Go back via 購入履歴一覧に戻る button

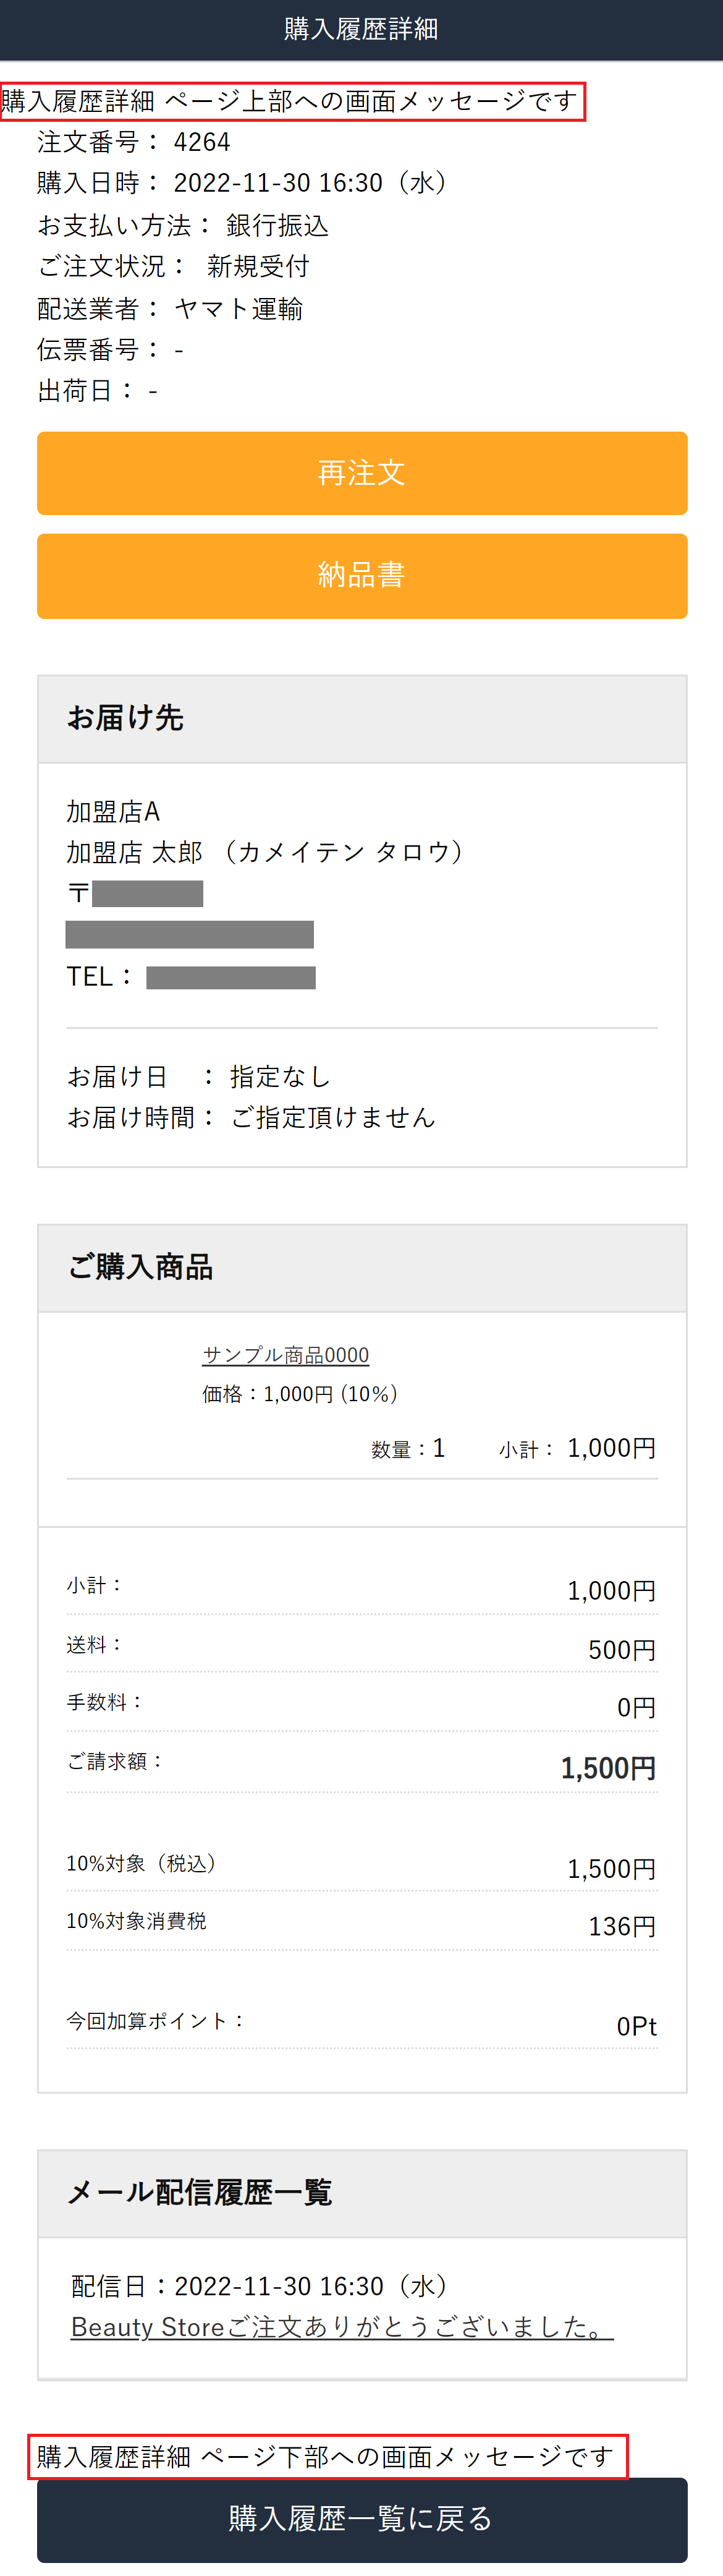click(361, 2518)
